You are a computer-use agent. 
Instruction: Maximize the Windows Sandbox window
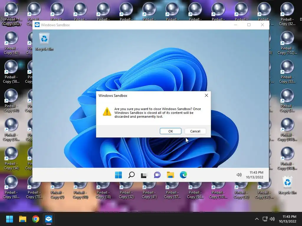[249, 25]
